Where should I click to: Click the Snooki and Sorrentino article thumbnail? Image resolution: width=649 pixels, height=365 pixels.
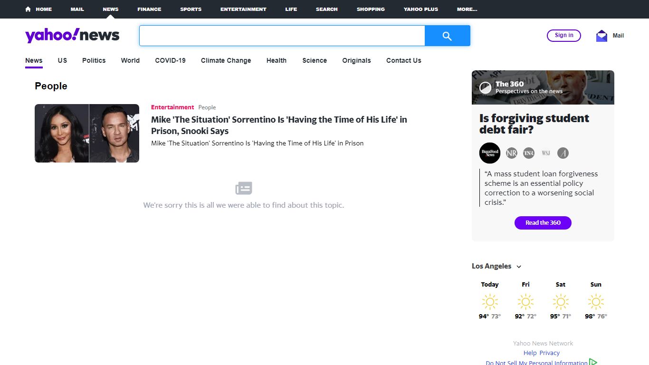click(x=87, y=133)
